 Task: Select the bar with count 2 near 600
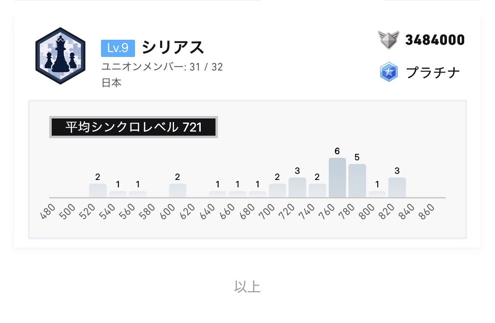[177, 191]
